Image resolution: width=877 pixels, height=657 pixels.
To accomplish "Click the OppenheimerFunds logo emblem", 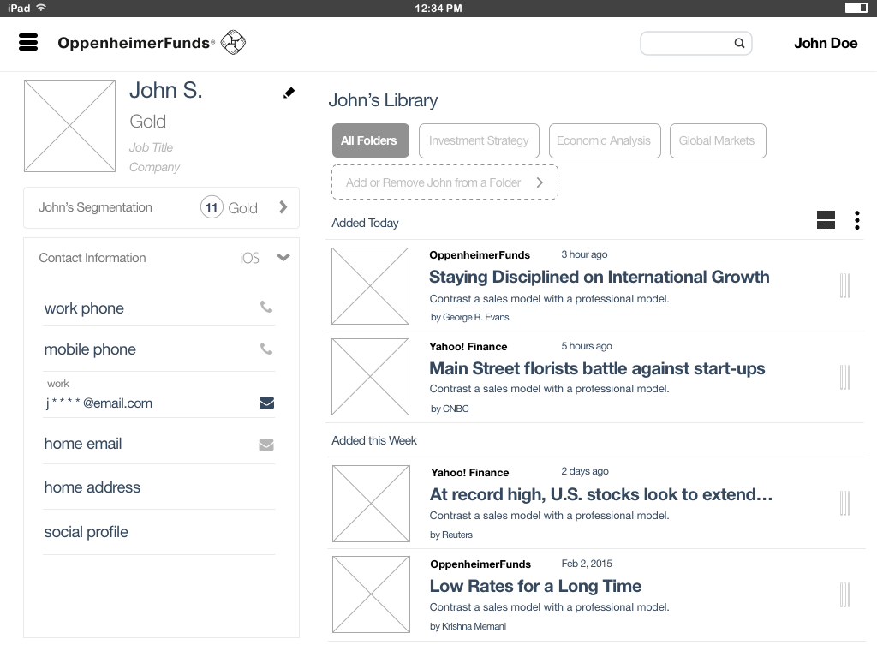I will coord(233,43).
